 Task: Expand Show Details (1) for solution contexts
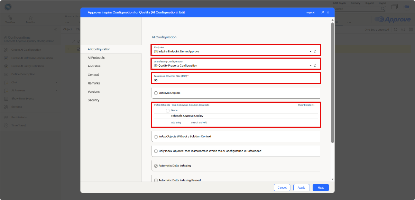pos(306,105)
